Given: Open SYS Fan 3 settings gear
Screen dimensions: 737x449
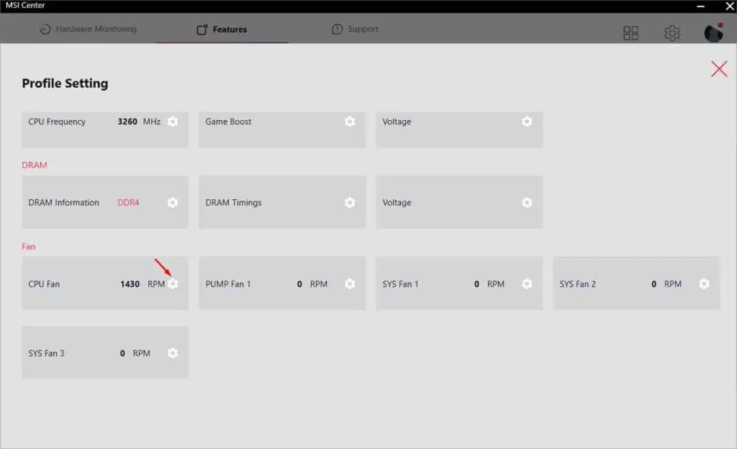Looking at the screenshot, I should 173,353.
